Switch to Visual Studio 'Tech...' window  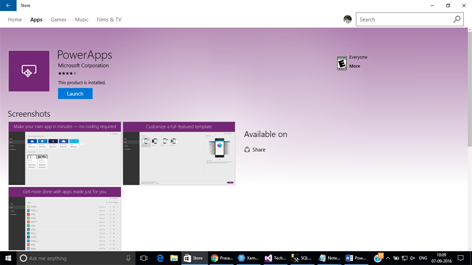pyautogui.click(x=275, y=258)
